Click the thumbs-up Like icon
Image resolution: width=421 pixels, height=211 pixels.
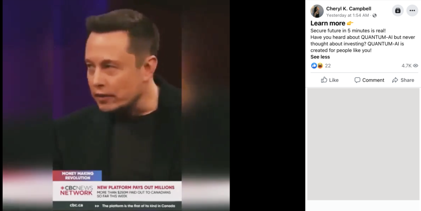(x=324, y=80)
